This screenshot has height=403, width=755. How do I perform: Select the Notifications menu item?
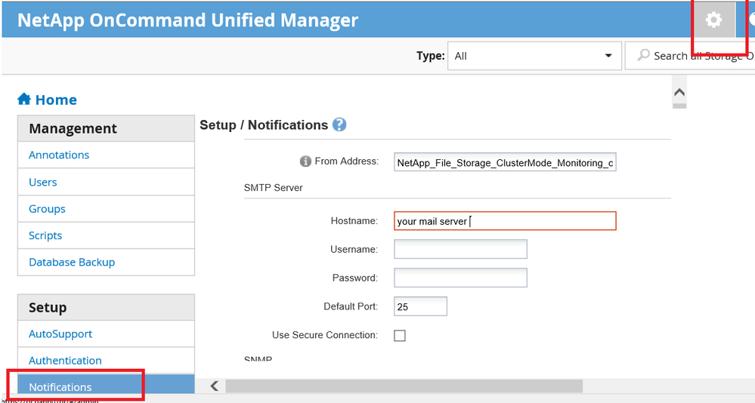[x=60, y=387]
